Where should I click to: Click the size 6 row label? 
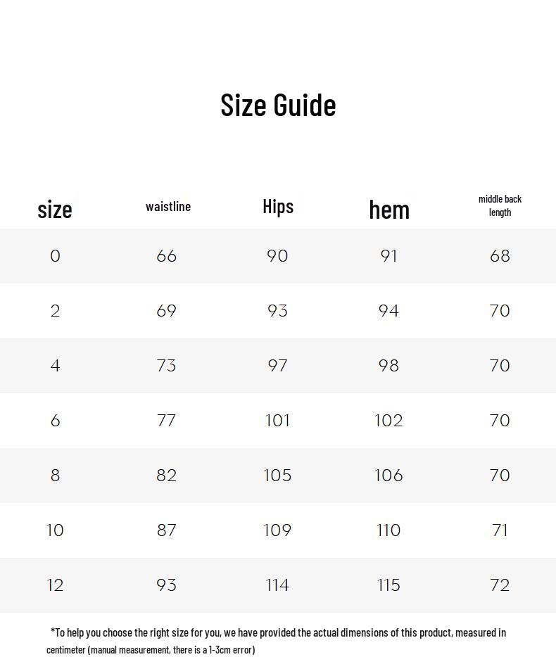click(55, 421)
